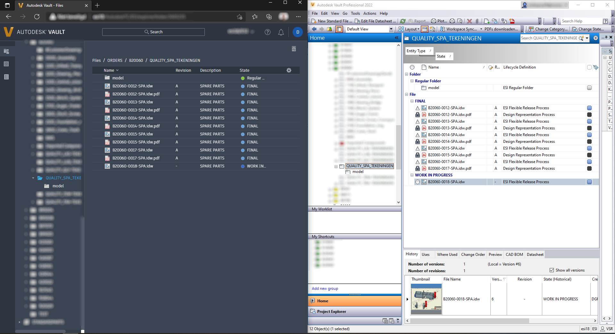The image size is (615, 334).
Task: Open the Default View dropdown
Action: (x=391, y=29)
